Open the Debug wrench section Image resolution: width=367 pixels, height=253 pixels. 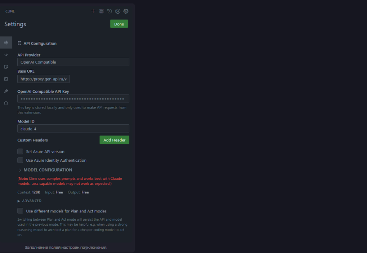coord(6,91)
